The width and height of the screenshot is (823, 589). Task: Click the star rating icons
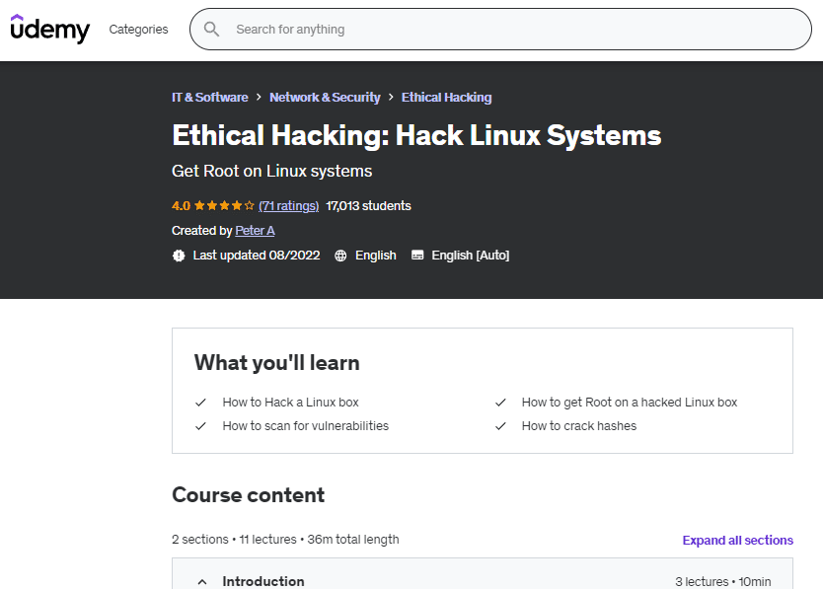click(224, 206)
